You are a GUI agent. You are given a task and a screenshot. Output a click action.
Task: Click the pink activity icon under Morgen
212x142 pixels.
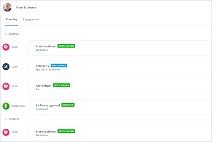[x=6, y=132]
